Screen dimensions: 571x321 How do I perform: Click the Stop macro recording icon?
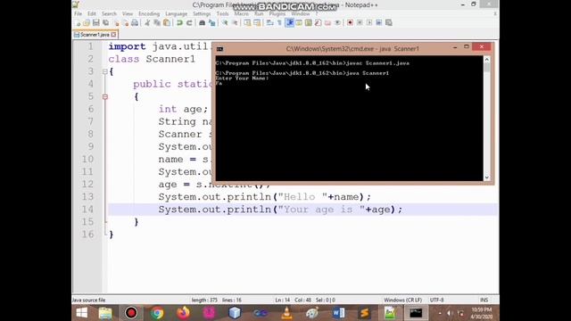360,23
